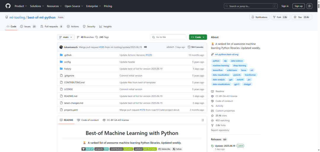Image resolution: width=320 pixels, height=152 pixels.
Task: Click the python topic tag
Action: pyautogui.click(x=216, y=61)
